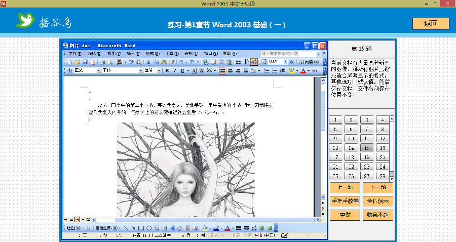The image size is (456, 242).
Task: Open the 编辑 Edit menu
Action: [x=95, y=54]
